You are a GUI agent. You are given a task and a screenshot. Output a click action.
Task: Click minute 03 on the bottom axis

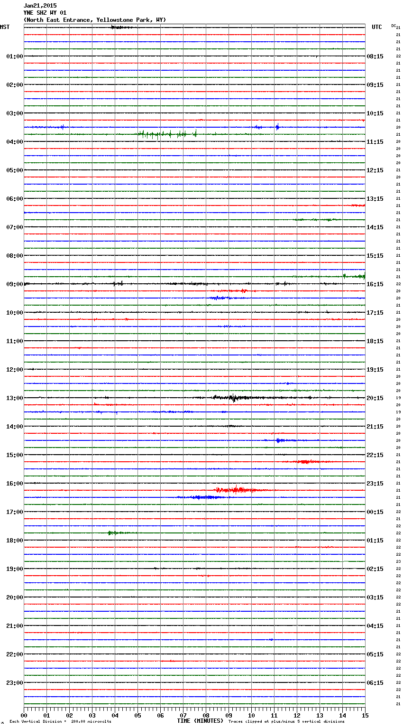click(92, 715)
